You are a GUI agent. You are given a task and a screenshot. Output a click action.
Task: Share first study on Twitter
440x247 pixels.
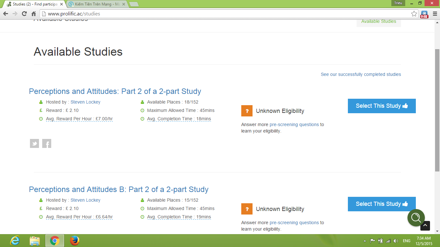[x=34, y=143]
